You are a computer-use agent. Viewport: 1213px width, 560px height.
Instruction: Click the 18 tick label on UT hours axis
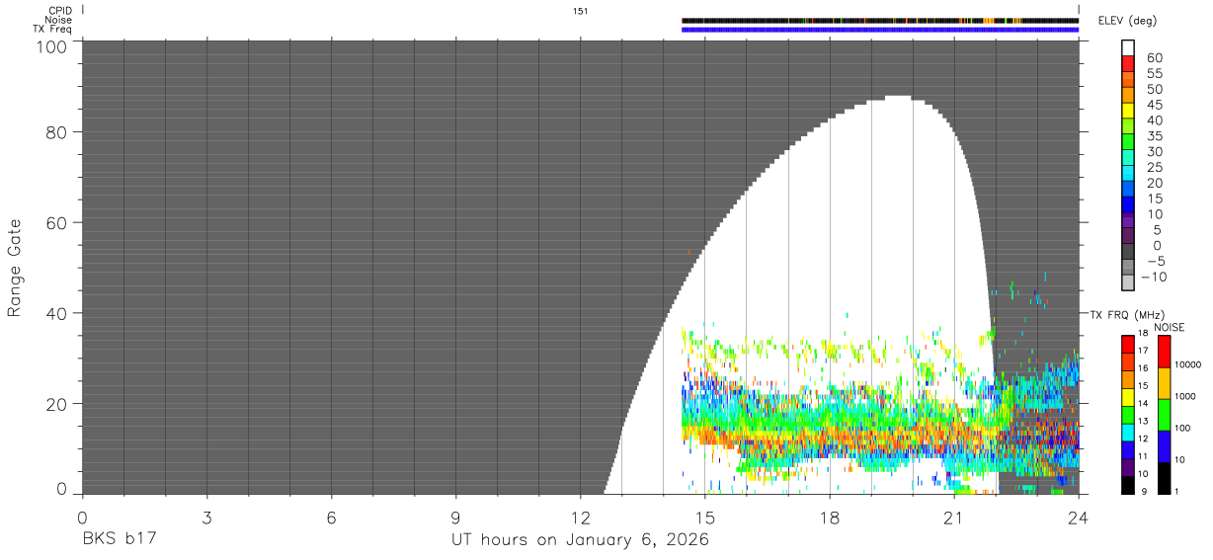tap(830, 518)
